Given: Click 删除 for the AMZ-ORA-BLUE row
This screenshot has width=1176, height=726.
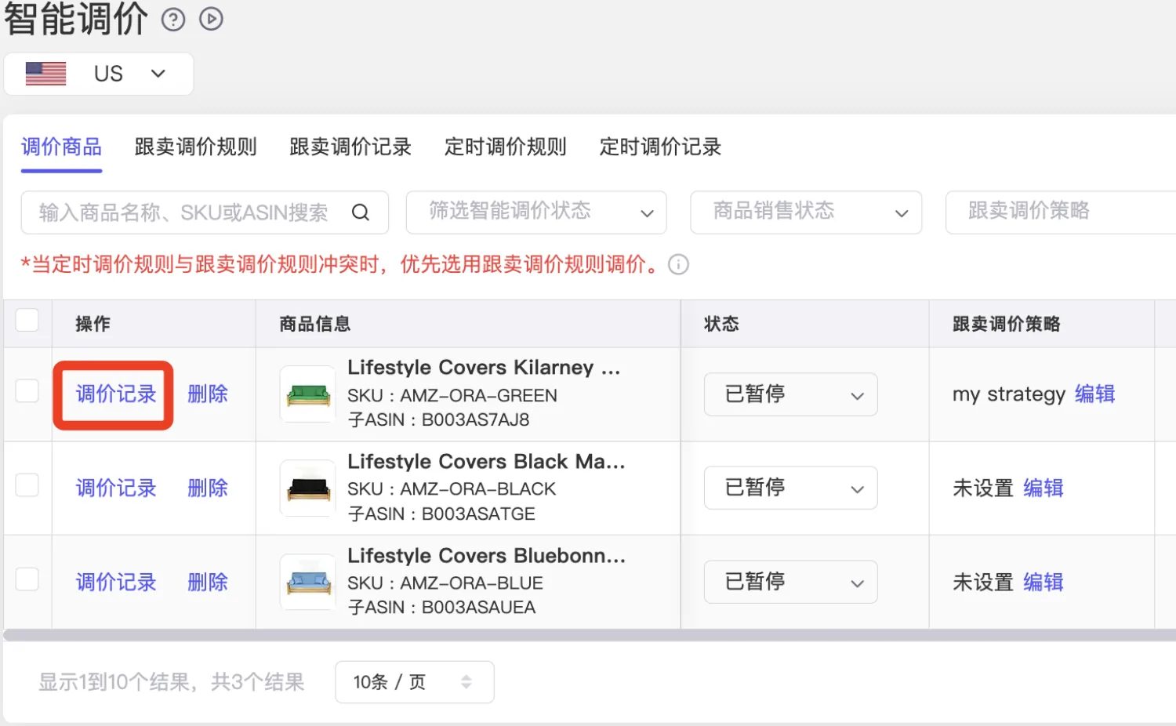Looking at the screenshot, I should [208, 583].
